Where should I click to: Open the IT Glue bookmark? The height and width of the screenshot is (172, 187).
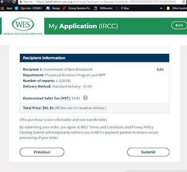click(x=122, y=8)
